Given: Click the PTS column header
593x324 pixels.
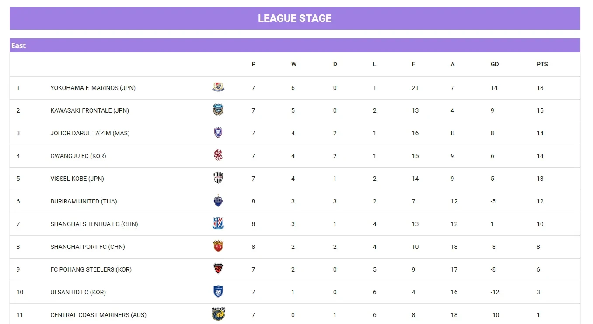Looking at the screenshot, I should [542, 64].
